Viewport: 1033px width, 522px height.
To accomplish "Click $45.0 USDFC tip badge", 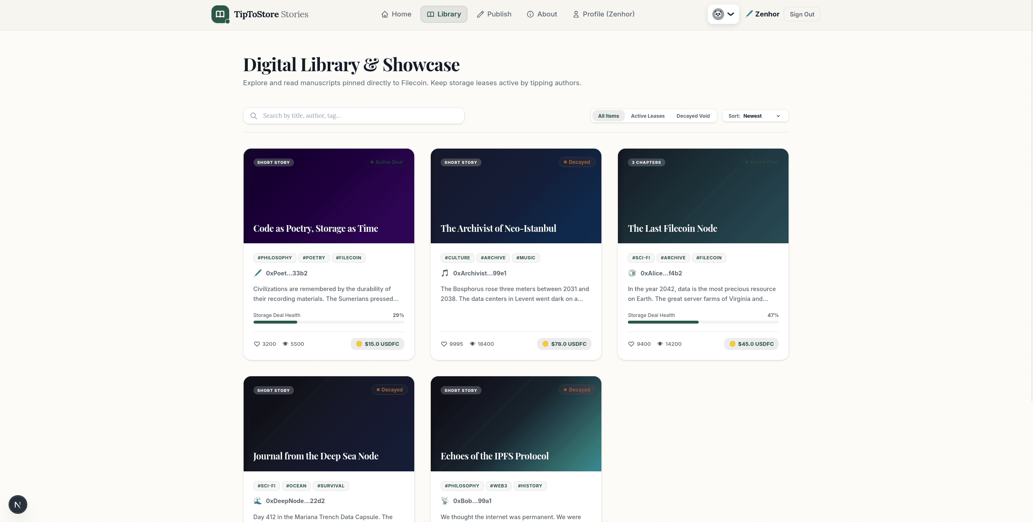I will point(751,344).
